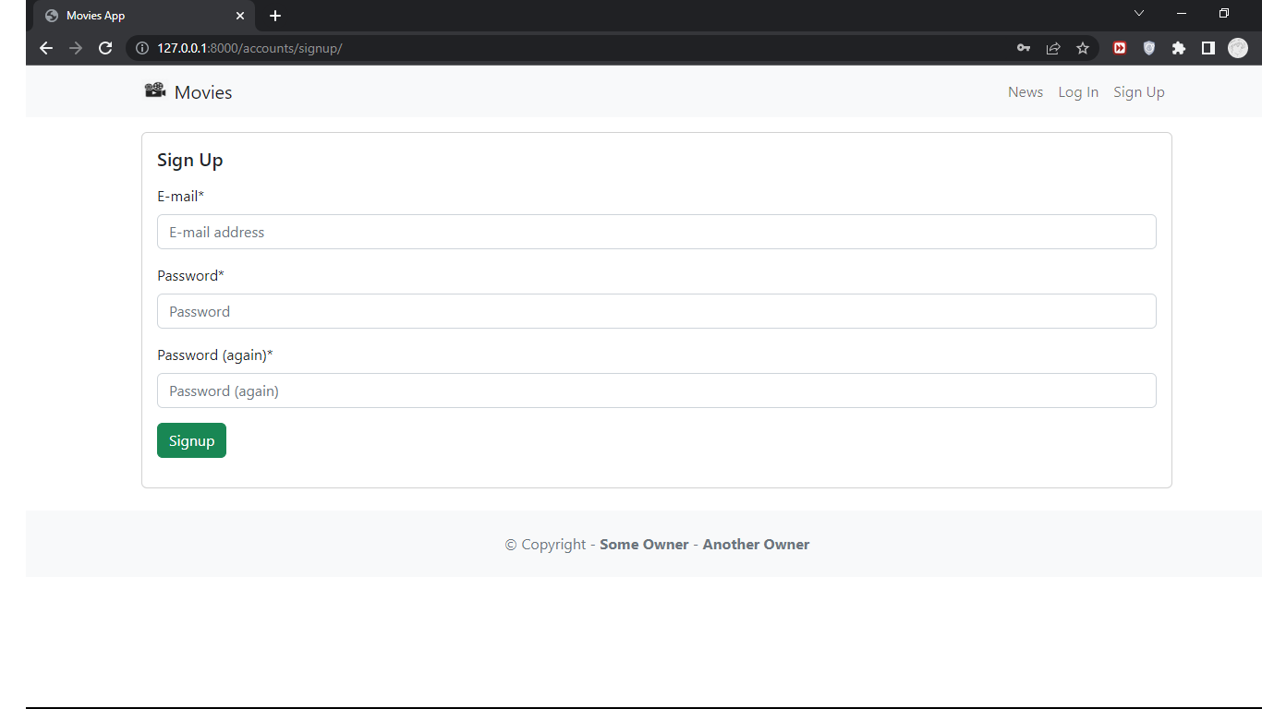Click the E-mail address input field
This screenshot has height=709, width=1262.
tap(656, 232)
